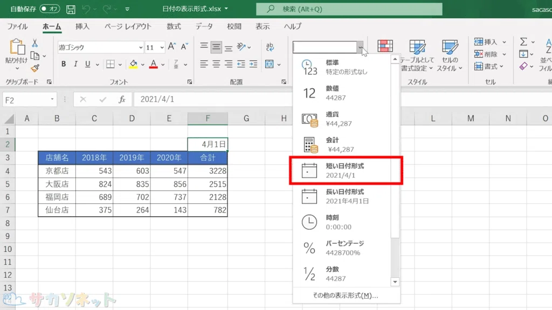The image size is (552, 310).
Task: Increase the indent
Action: (253, 64)
